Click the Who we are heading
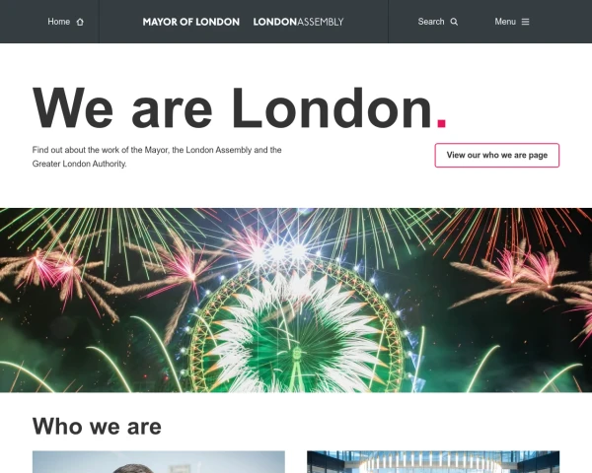Image resolution: width=592 pixels, height=473 pixels. pos(97,427)
